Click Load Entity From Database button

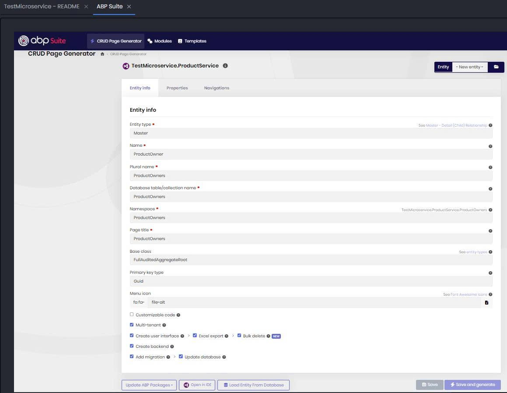point(253,385)
